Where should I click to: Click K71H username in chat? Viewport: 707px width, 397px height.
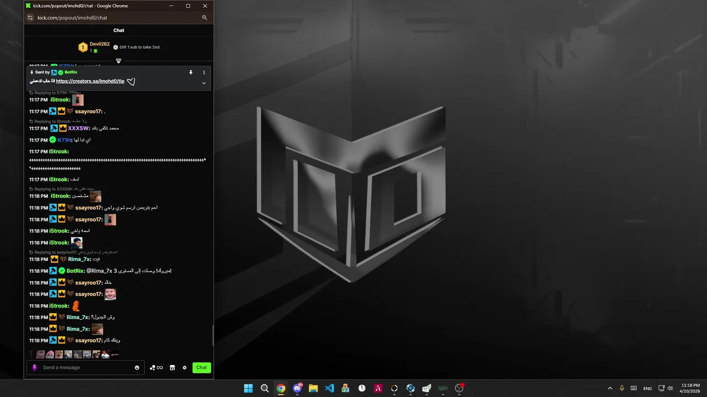pyautogui.click(x=64, y=140)
